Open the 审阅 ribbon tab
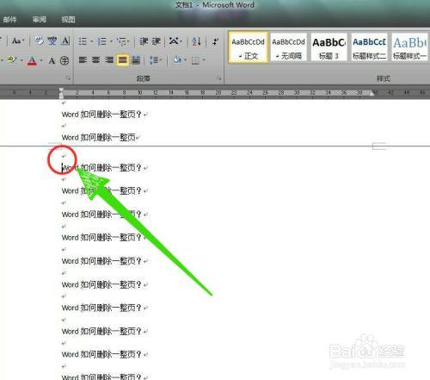 click(x=39, y=19)
